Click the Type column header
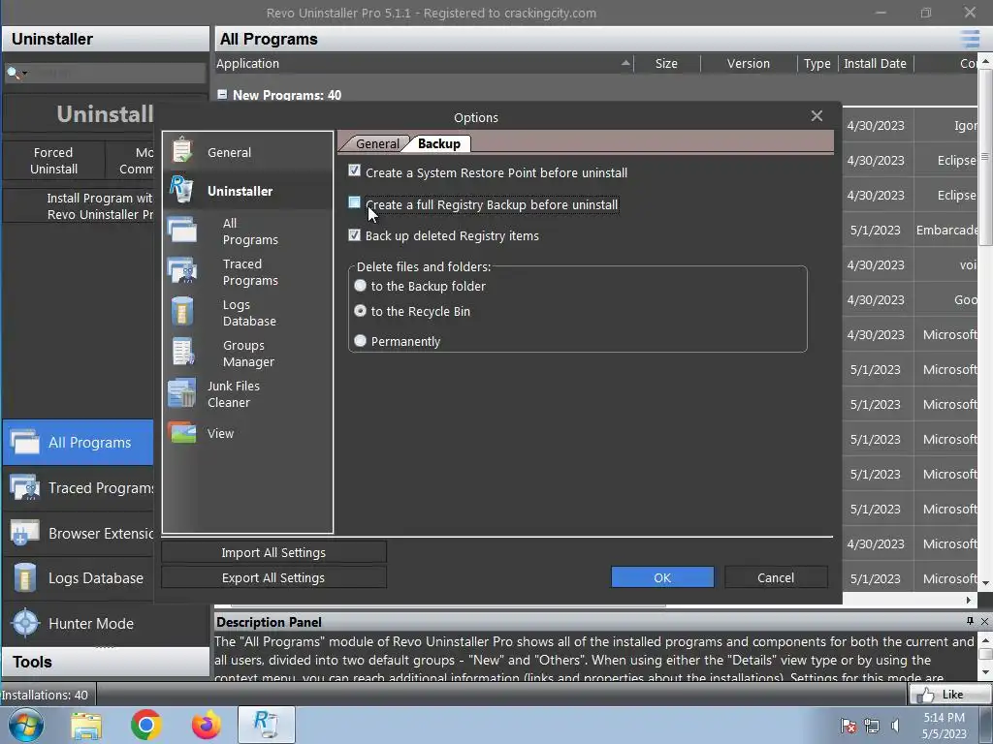 [817, 63]
